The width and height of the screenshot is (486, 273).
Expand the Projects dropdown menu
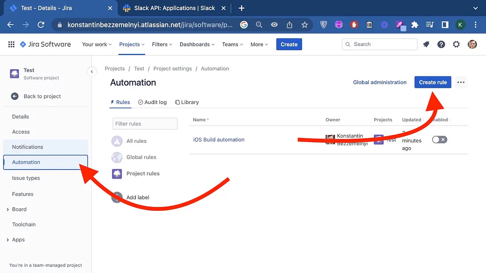coord(132,44)
